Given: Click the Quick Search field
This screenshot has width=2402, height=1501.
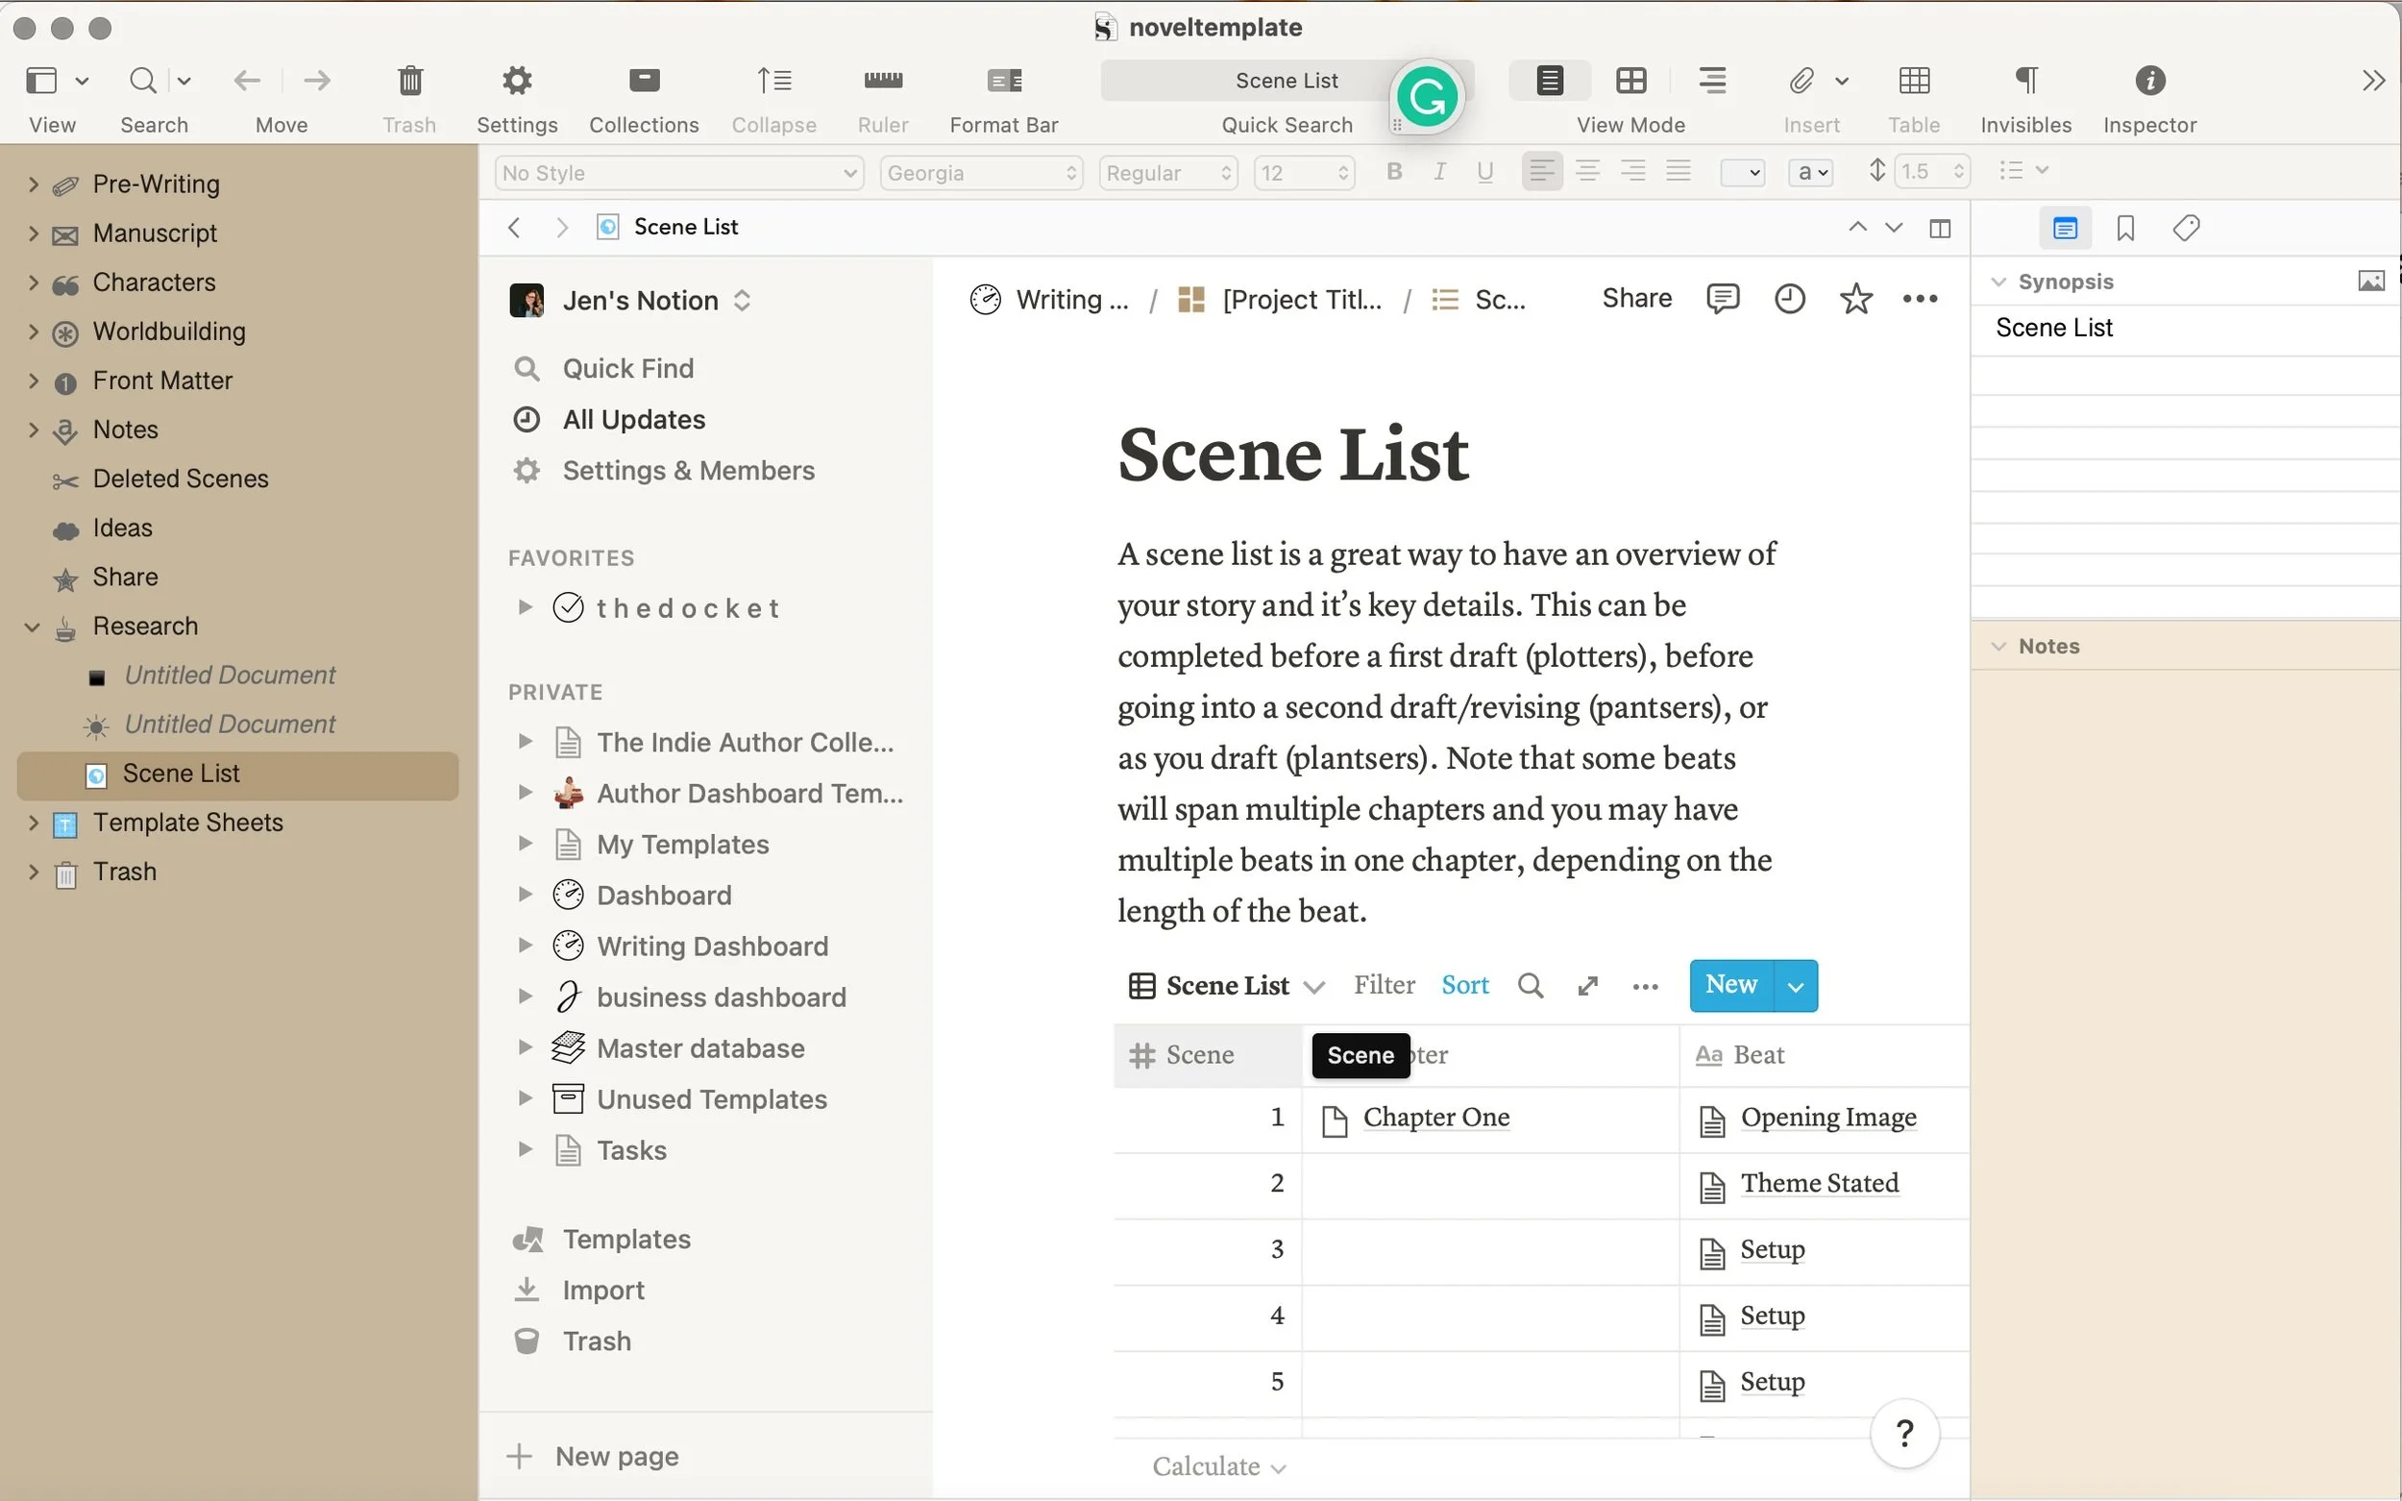Looking at the screenshot, I should pos(1251,81).
